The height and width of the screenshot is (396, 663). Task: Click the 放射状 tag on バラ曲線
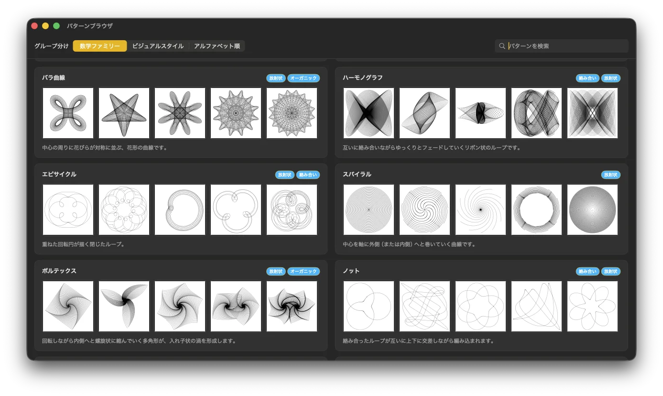276,78
